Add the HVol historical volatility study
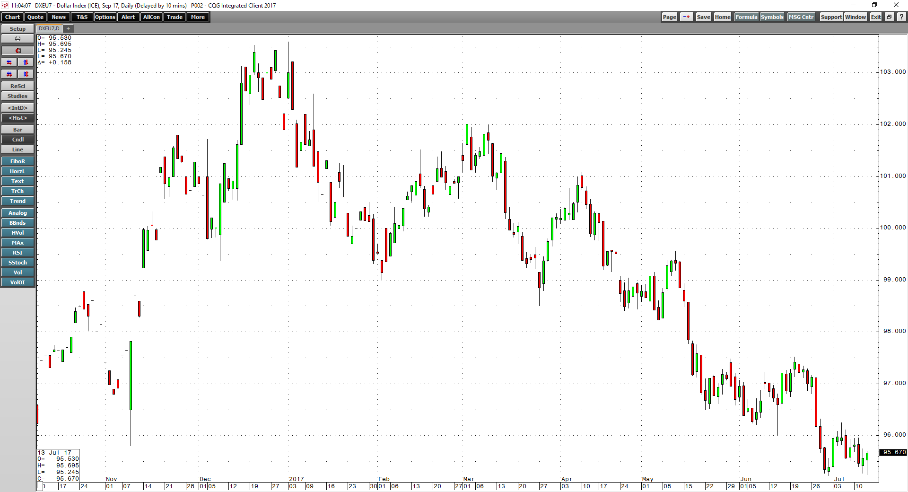This screenshot has width=908, height=492. 17,233
